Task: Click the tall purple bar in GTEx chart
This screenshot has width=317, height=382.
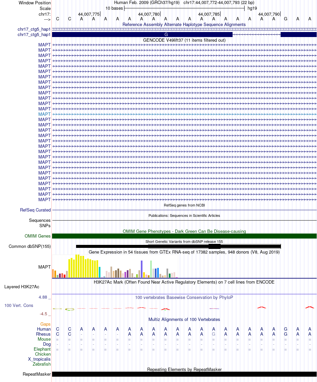Action: [141, 269]
